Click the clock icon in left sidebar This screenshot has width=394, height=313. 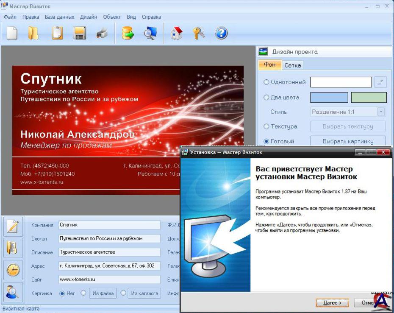(13, 270)
